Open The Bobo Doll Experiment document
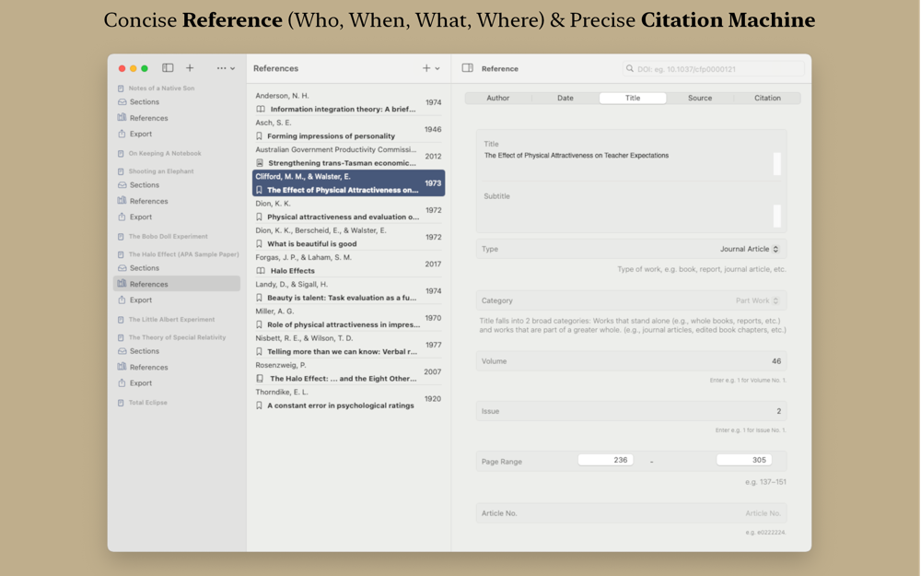The width and height of the screenshot is (921, 576). 168,237
